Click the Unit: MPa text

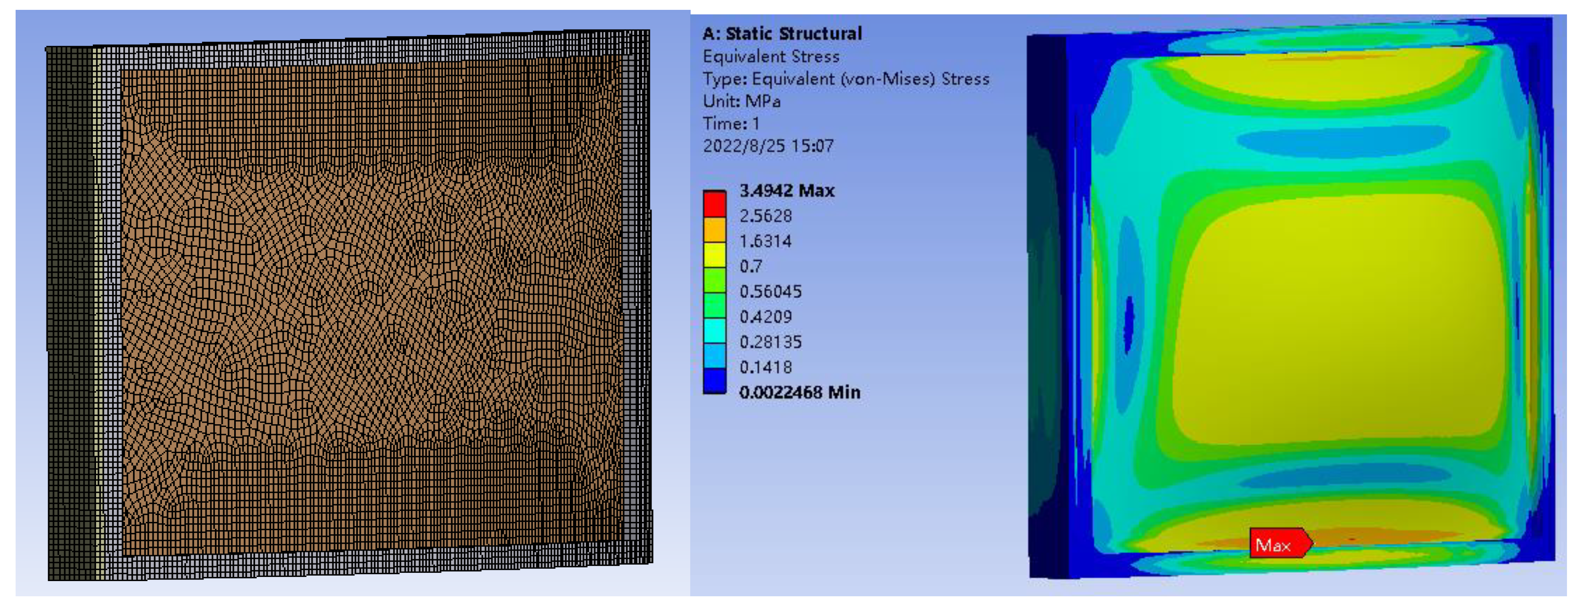(x=741, y=101)
